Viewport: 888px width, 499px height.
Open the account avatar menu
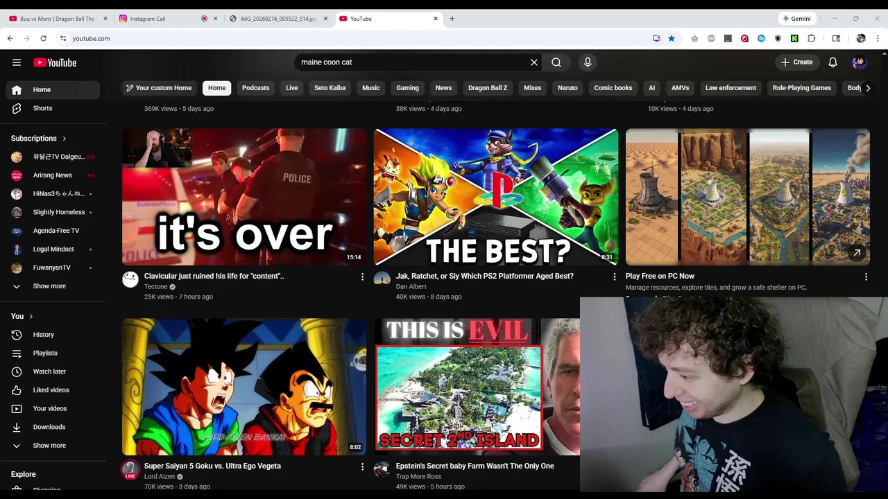[x=860, y=62]
